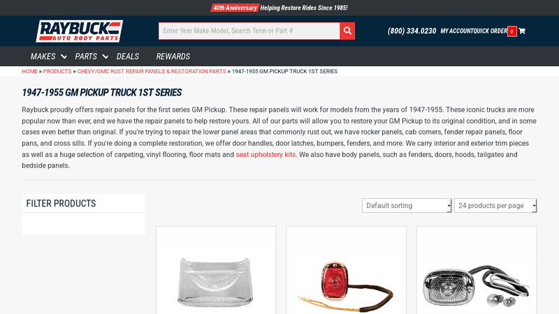Expand the MAKES menu chevron
This screenshot has height=314, width=559.
coord(64,57)
